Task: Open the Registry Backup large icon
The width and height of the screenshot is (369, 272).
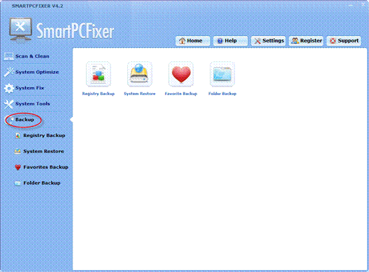Action: pyautogui.click(x=99, y=74)
